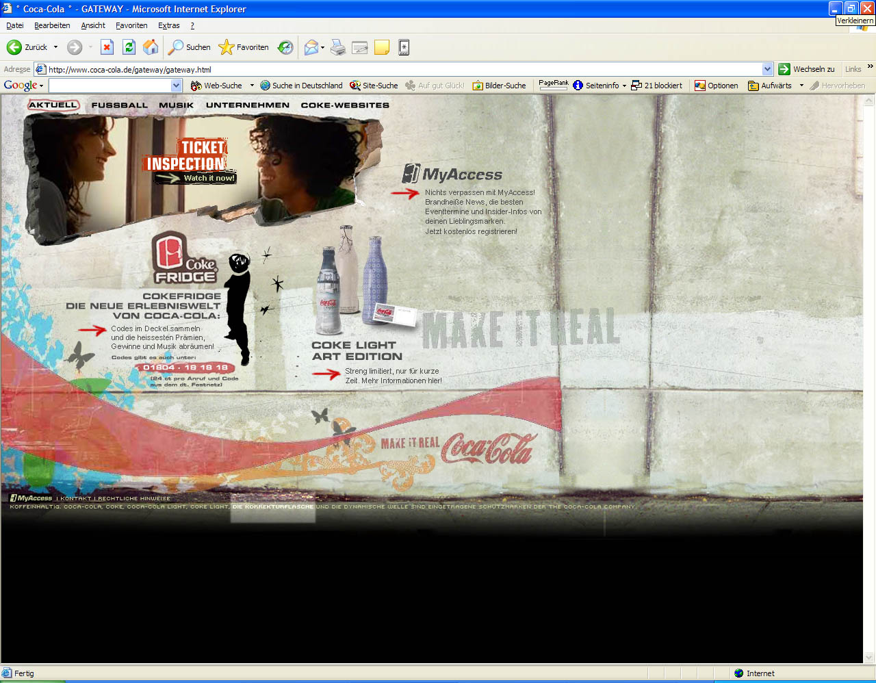Click the PageRank indicator
The image size is (876, 683).
point(554,85)
